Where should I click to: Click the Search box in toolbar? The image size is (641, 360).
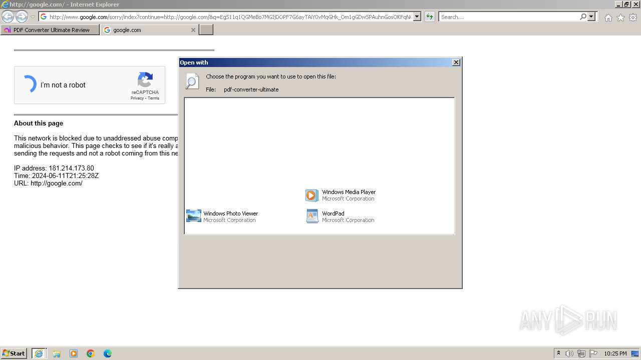pos(509,17)
